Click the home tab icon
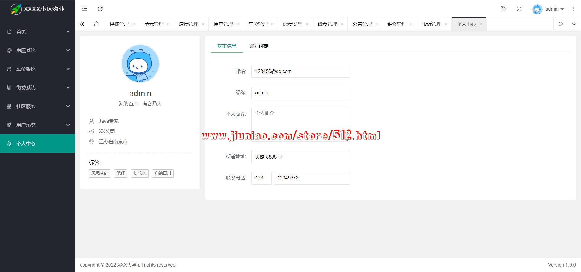This screenshot has height=272, width=581. click(96, 24)
